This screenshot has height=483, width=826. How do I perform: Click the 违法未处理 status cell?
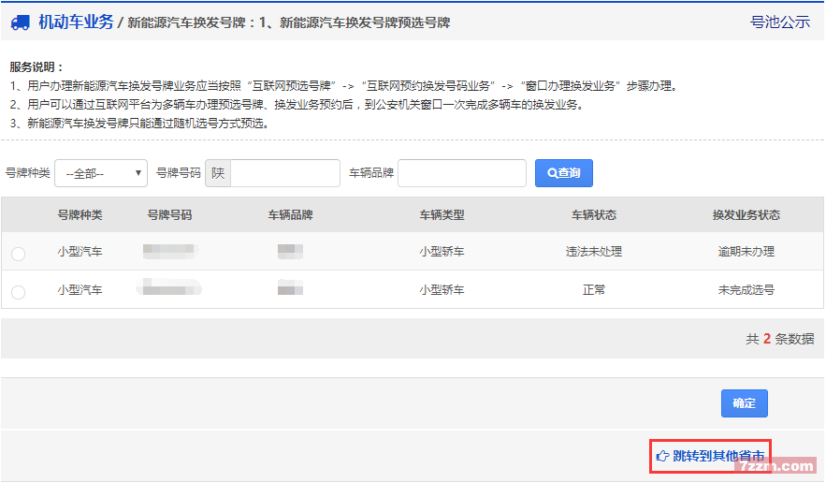click(x=594, y=252)
